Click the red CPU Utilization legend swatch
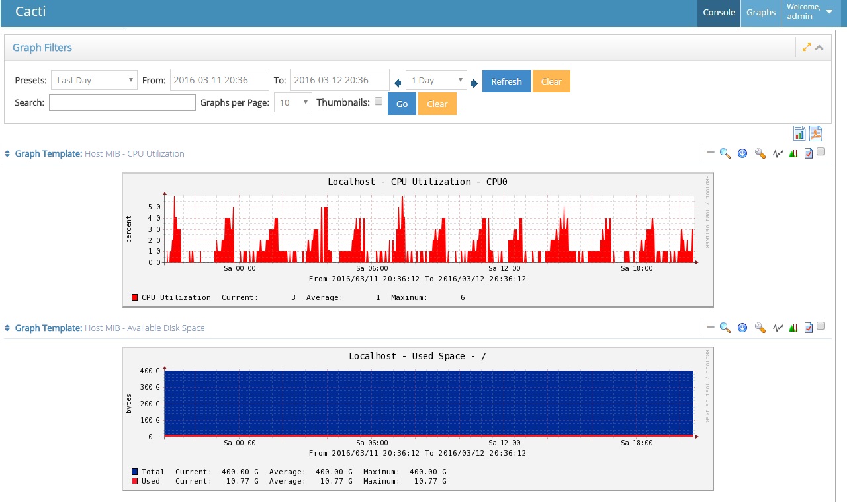Screen dimensions: 847x502 coord(134,297)
